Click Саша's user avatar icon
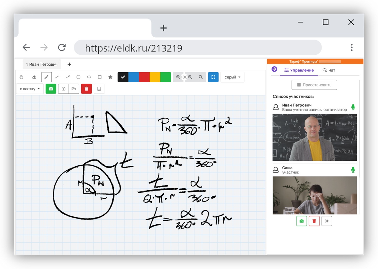Screen dimensions: 378x269 coord(276,170)
